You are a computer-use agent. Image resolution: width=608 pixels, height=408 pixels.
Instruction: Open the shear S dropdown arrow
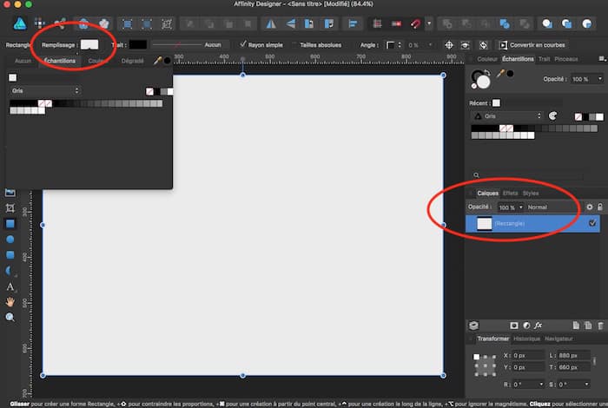[586, 385]
